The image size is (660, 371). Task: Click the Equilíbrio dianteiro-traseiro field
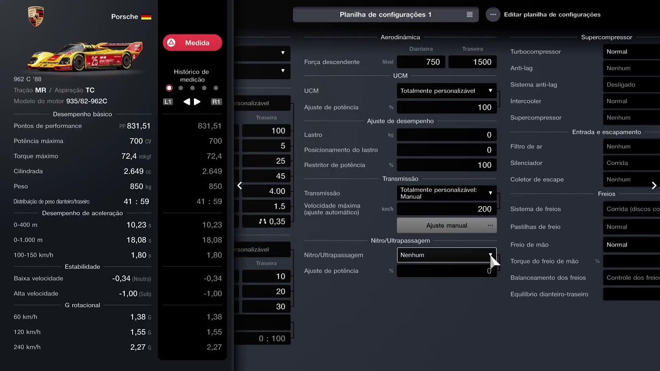click(631, 294)
